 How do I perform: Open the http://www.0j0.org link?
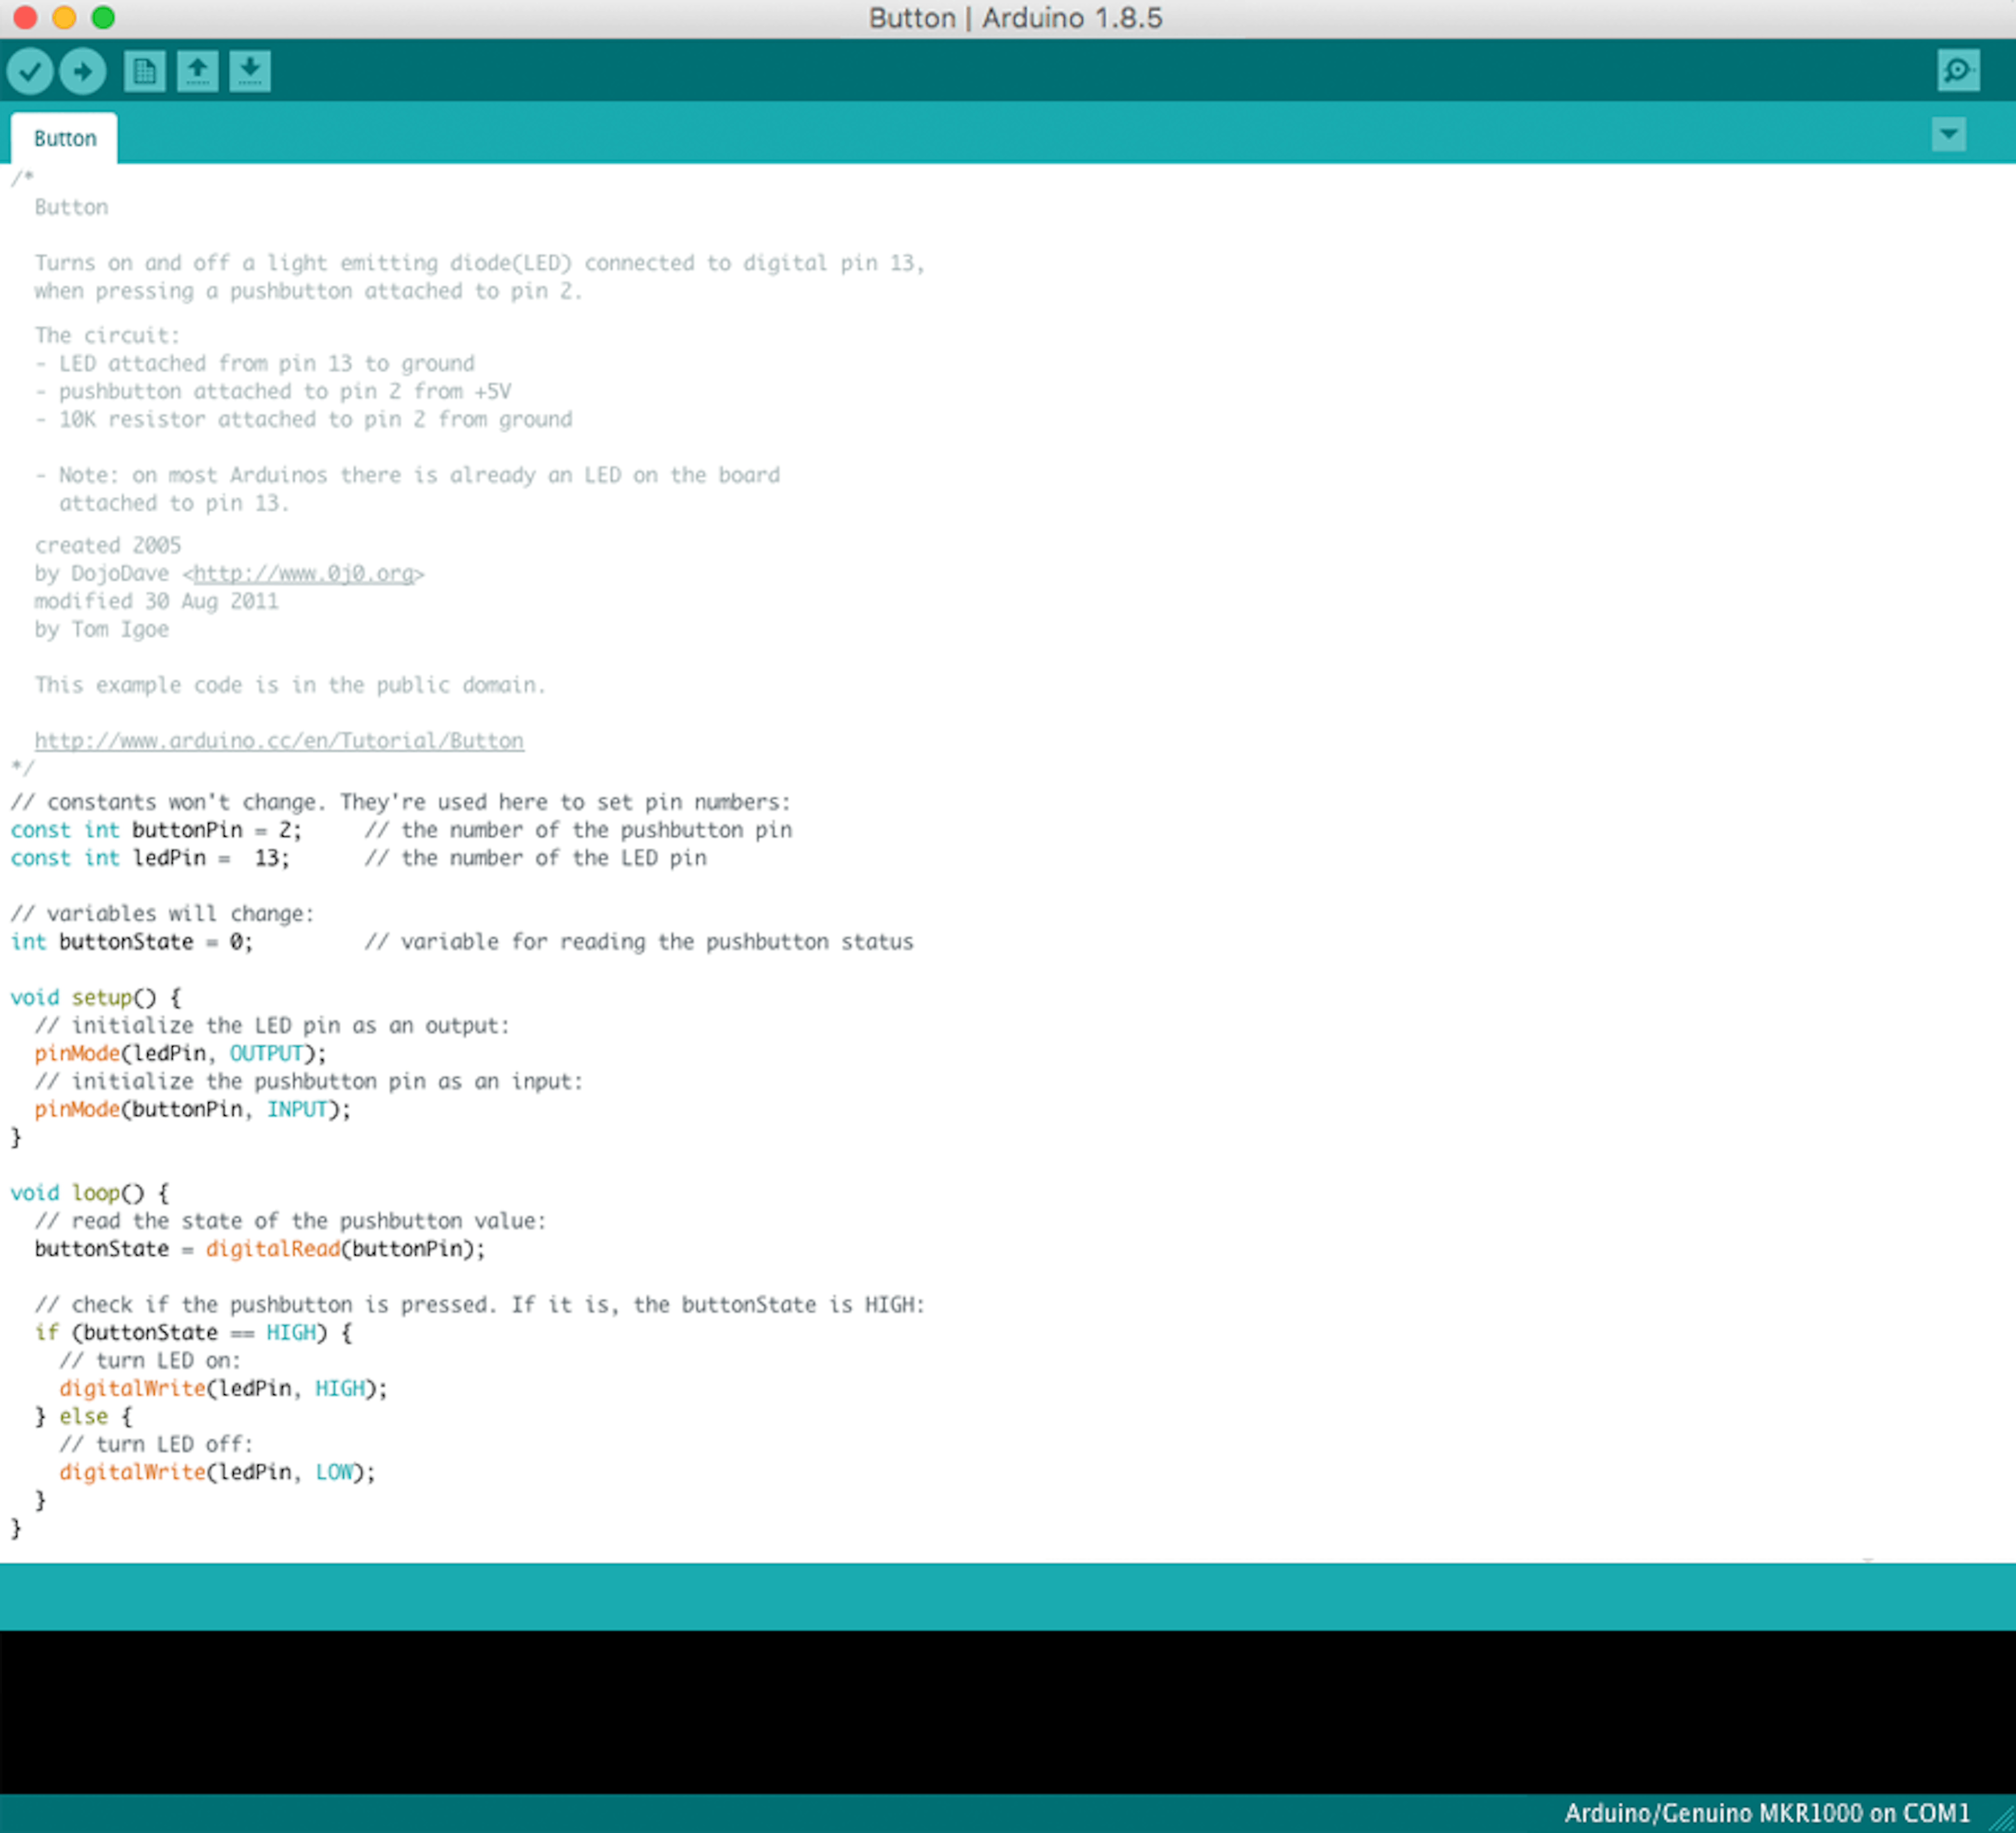pos(304,574)
